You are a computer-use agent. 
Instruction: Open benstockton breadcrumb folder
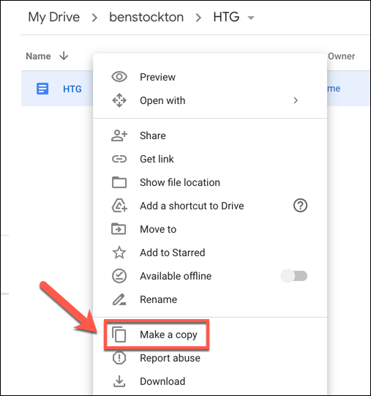(x=146, y=17)
